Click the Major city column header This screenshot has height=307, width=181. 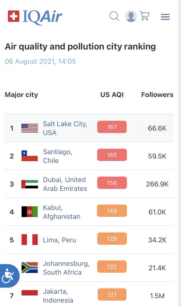(x=21, y=95)
